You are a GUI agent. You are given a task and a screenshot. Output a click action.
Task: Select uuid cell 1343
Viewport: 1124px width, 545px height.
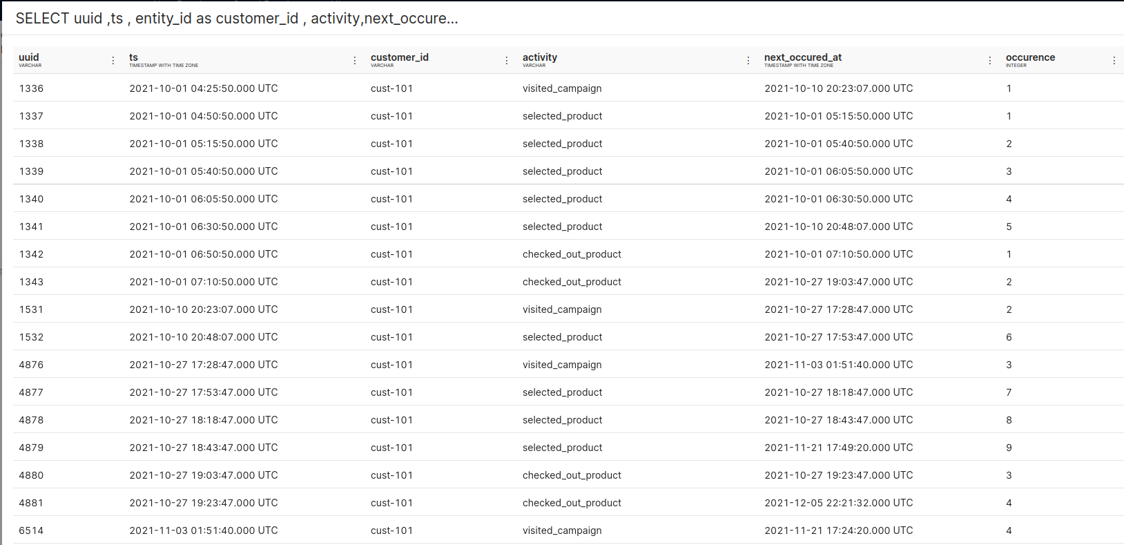click(31, 282)
